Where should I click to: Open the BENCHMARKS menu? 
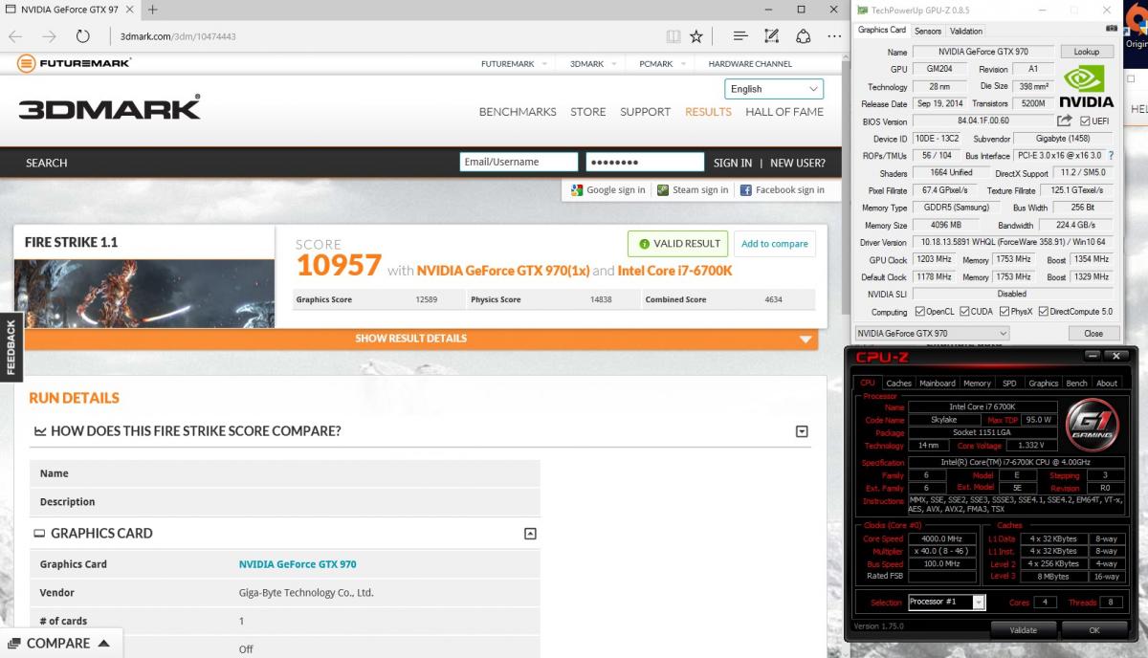(518, 112)
